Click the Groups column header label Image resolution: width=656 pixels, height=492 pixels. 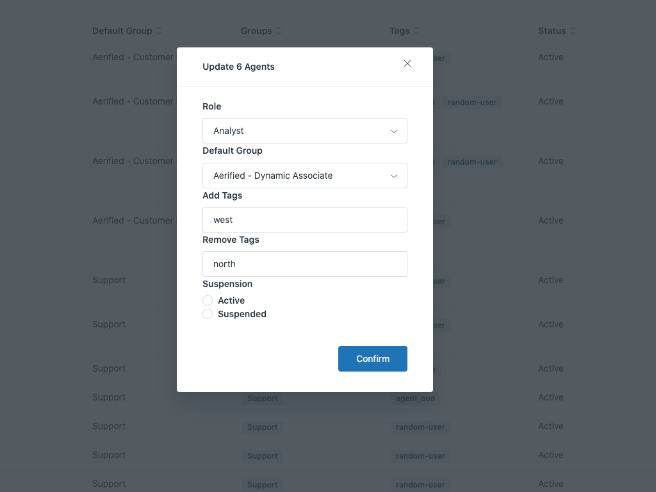click(x=256, y=31)
